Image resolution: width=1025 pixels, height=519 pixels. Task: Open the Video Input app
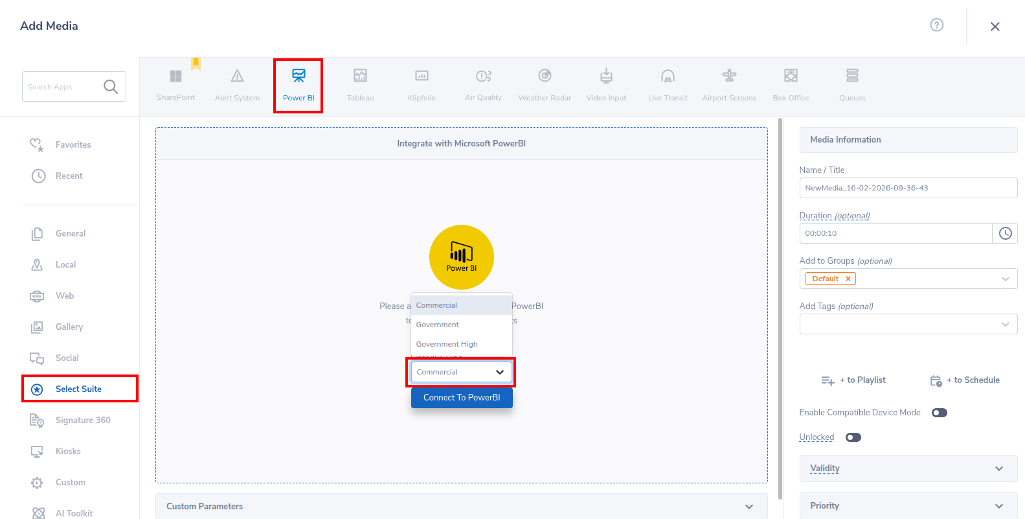606,85
